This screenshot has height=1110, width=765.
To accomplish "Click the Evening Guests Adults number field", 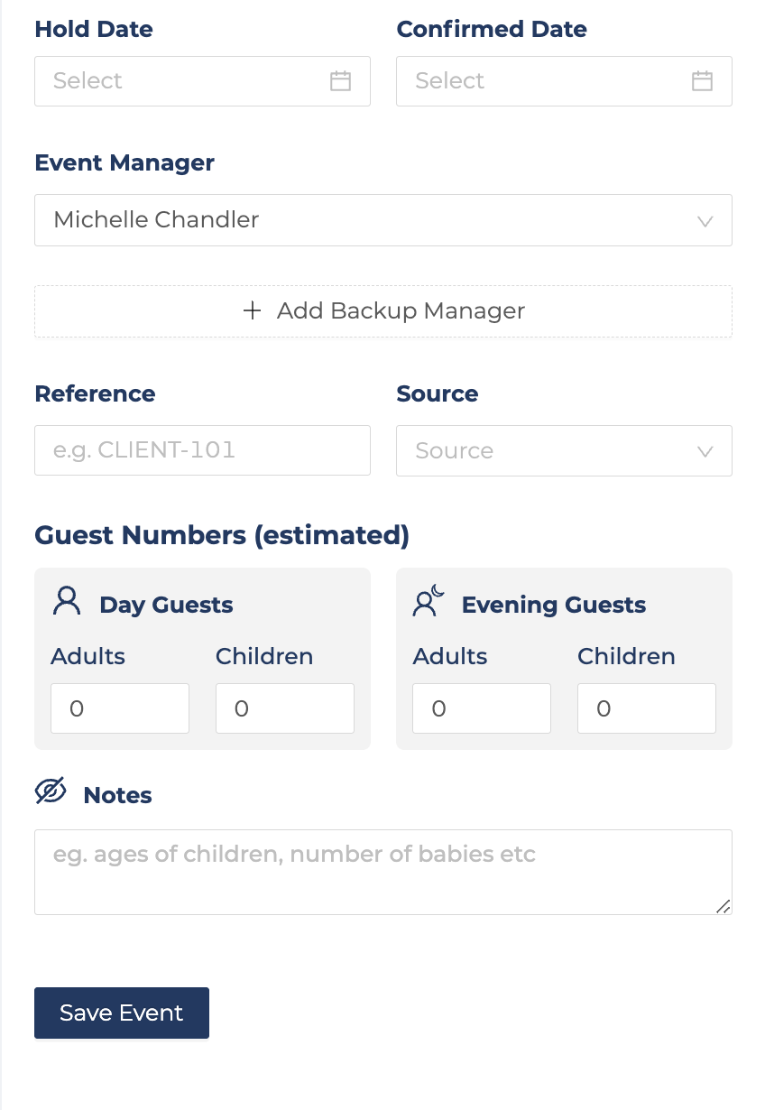I will [482, 708].
